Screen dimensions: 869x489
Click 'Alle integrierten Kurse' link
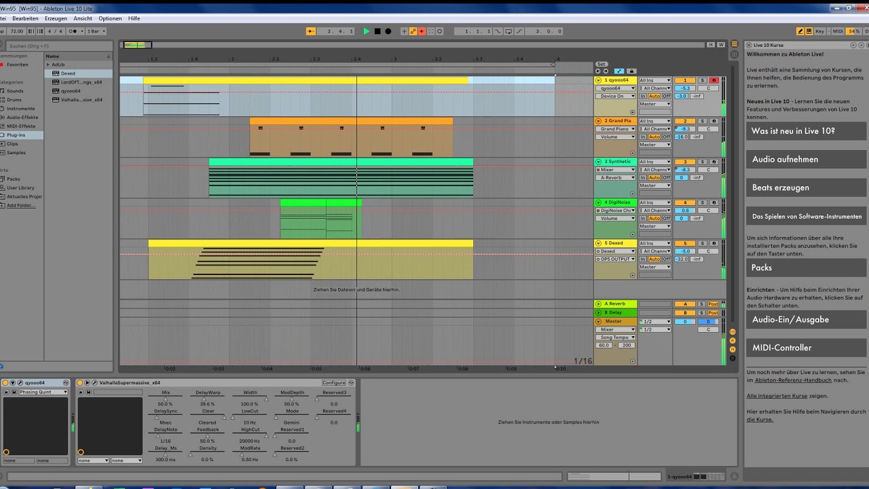tap(777, 395)
